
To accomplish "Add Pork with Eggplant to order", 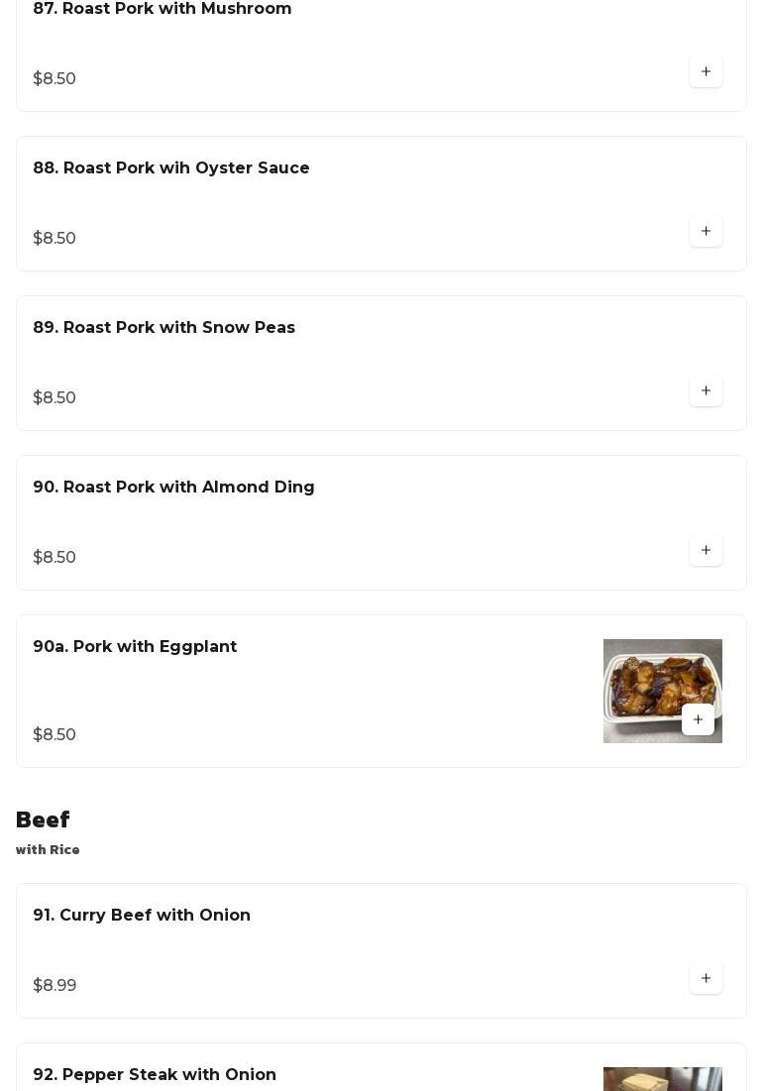I will click(698, 719).
